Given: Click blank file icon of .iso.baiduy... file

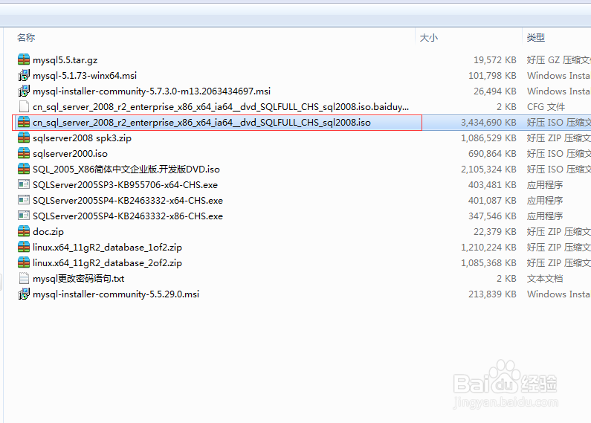Looking at the screenshot, I should (x=24, y=107).
